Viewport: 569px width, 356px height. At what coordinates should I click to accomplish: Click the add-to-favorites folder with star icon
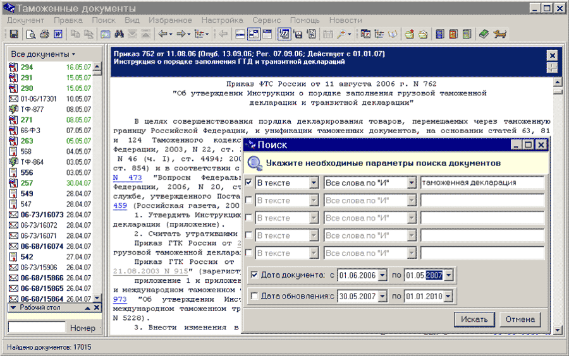tap(410, 34)
